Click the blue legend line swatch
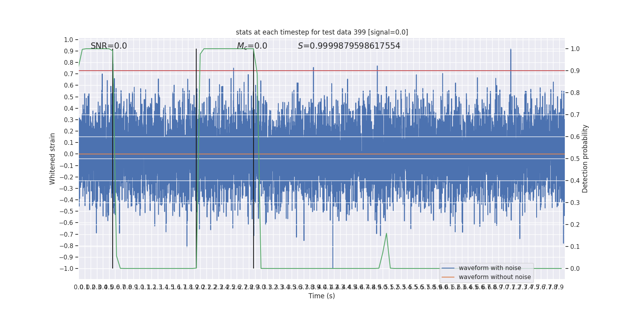Viewport: 628px width, 314px height. pos(448,268)
